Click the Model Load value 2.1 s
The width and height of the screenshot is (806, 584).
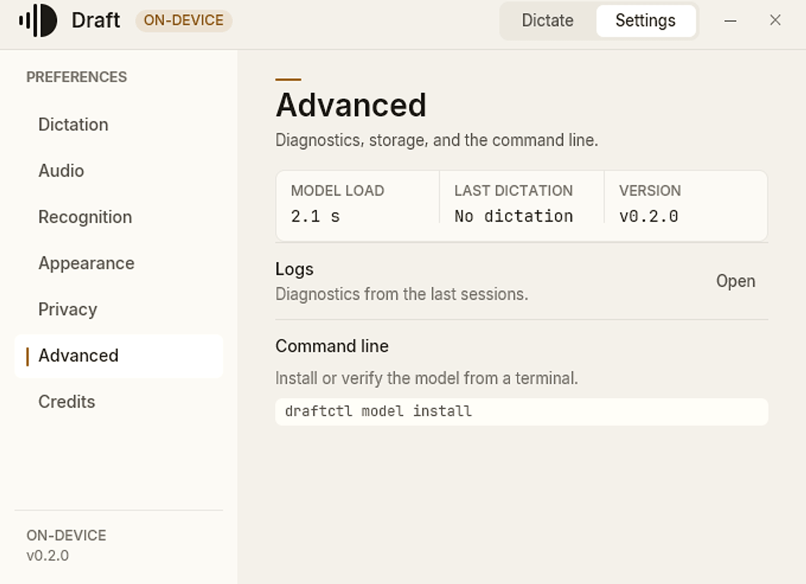pos(315,216)
